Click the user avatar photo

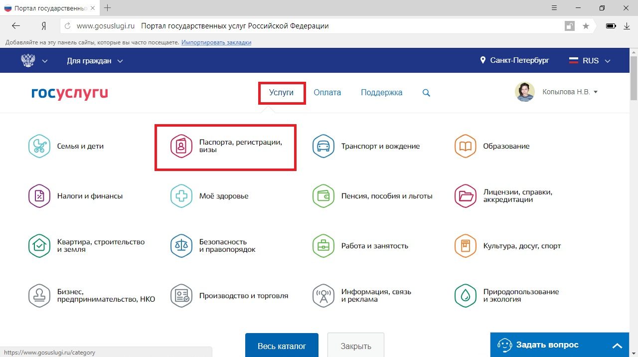(x=525, y=92)
